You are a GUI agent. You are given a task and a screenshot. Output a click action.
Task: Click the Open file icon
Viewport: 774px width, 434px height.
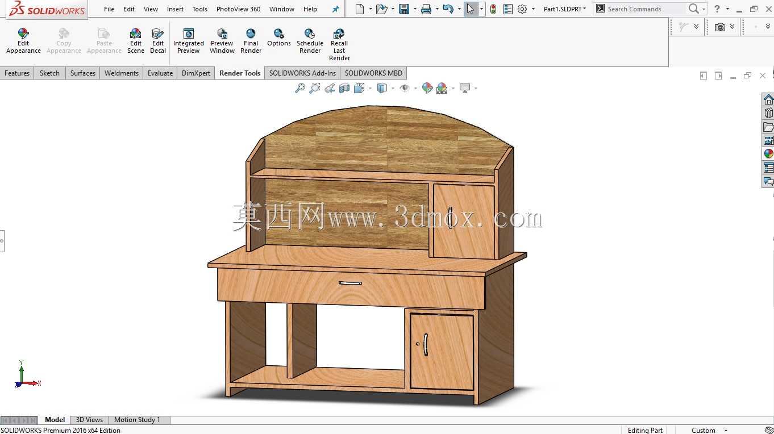[x=381, y=9]
